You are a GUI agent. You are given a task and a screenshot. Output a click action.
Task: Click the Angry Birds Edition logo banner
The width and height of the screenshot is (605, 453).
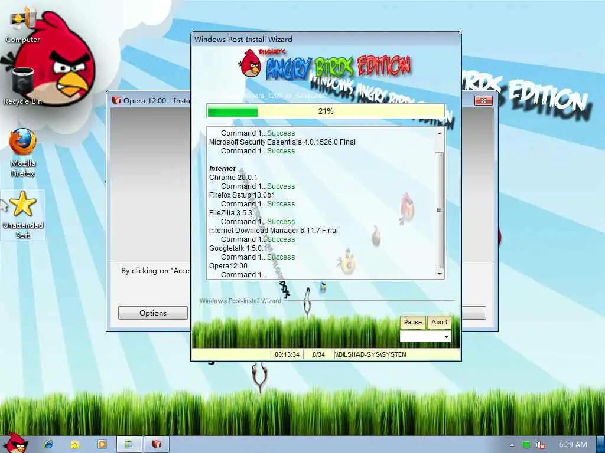(326, 65)
